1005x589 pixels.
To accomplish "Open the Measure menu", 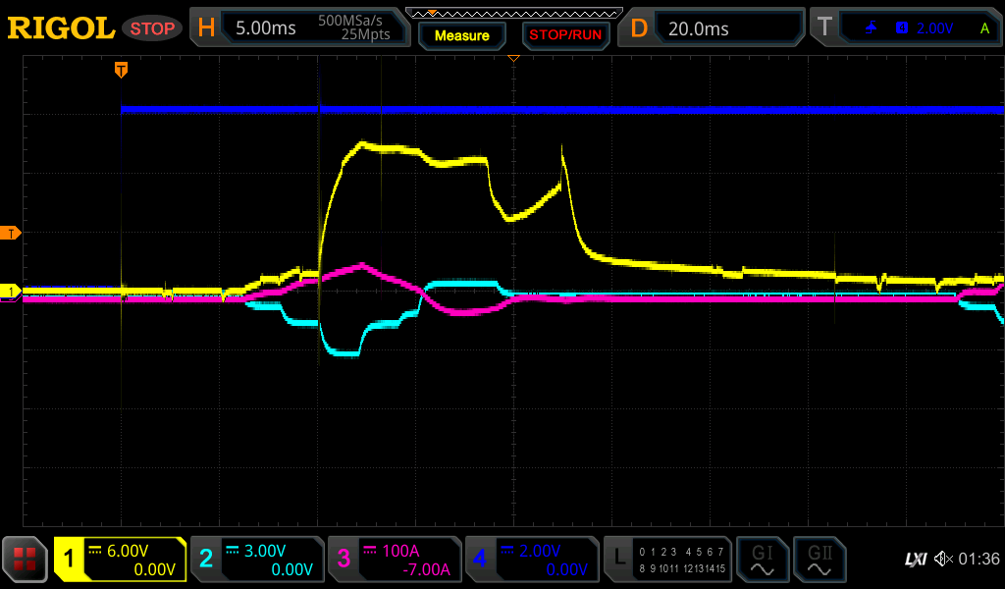I will tap(461, 35).
